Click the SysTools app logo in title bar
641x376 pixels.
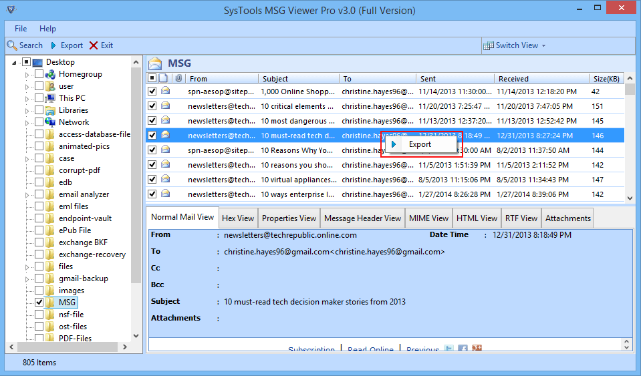pyautogui.click(x=11, y=9)
